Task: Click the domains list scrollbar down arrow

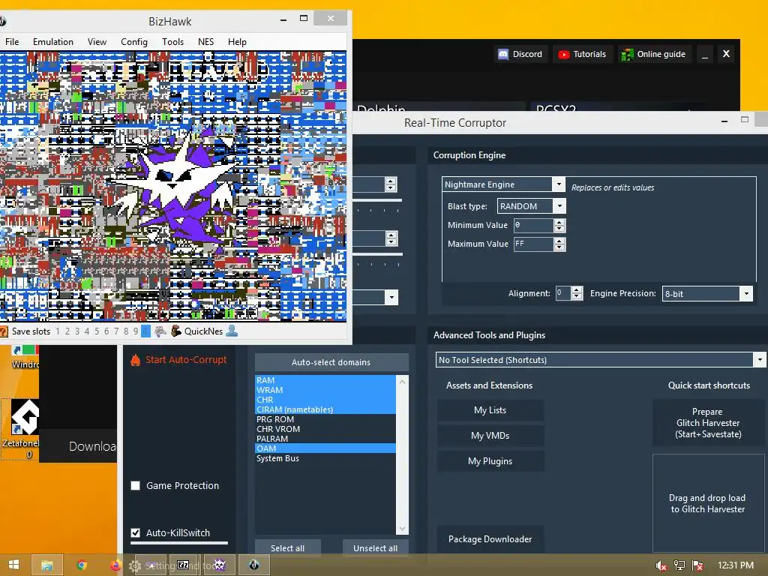Action: [x=402, y=529]
